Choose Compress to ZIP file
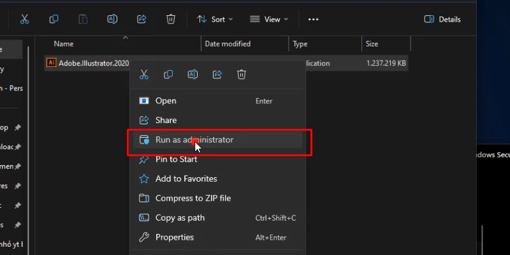Screen dimensions: 510x255 (x=193, y=198)
